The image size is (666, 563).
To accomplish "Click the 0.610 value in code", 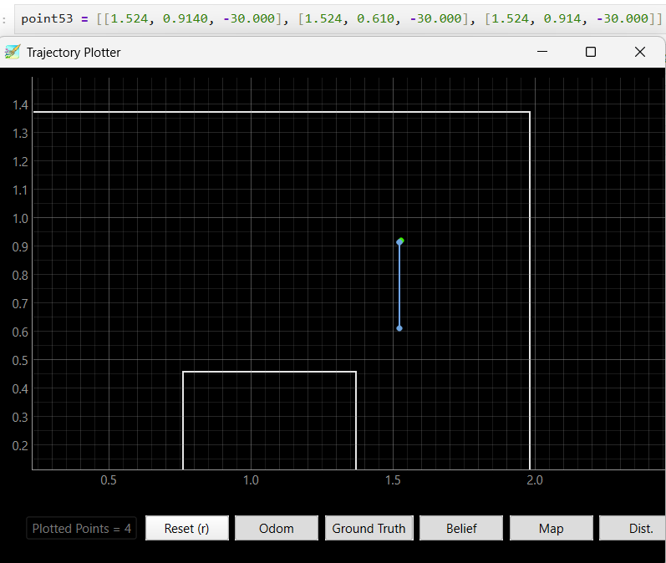I will click(x=375, y=18).
